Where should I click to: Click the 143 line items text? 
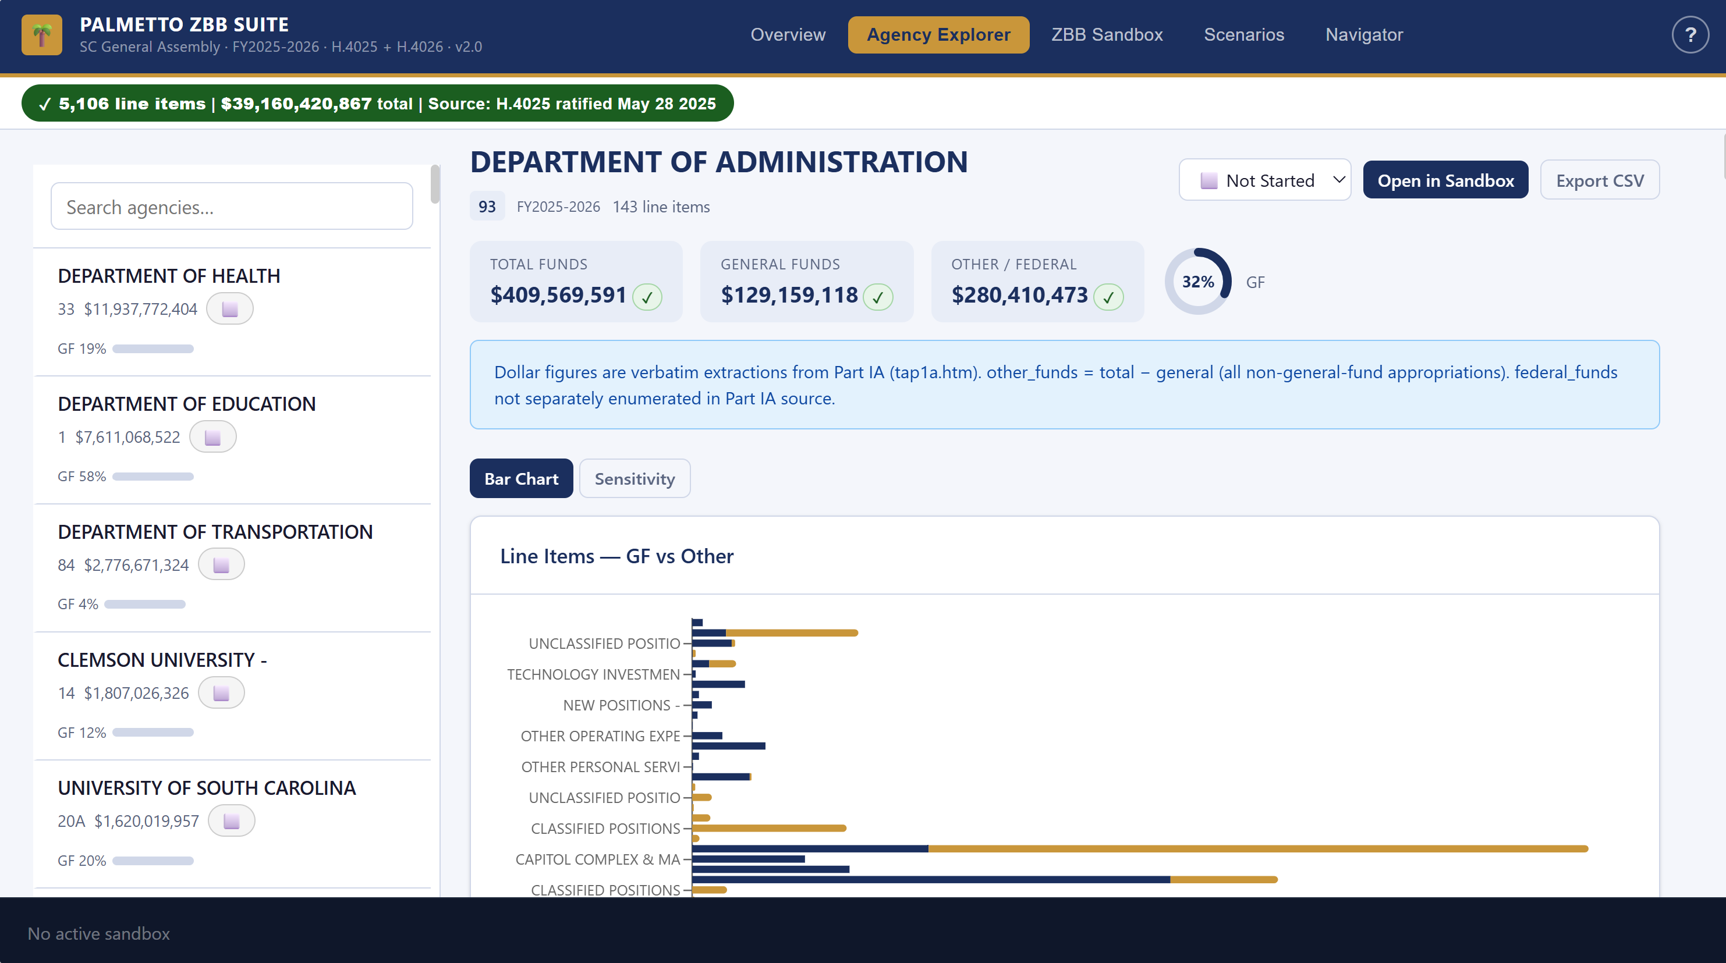661,206
